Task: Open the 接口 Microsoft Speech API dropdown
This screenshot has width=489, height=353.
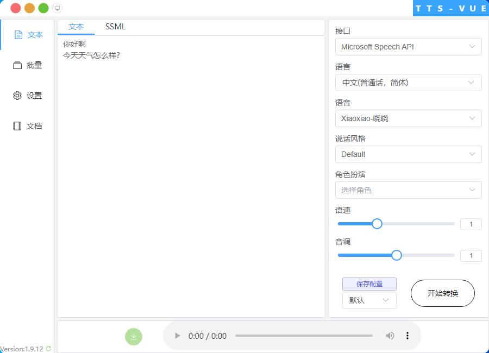Action: 408,47
